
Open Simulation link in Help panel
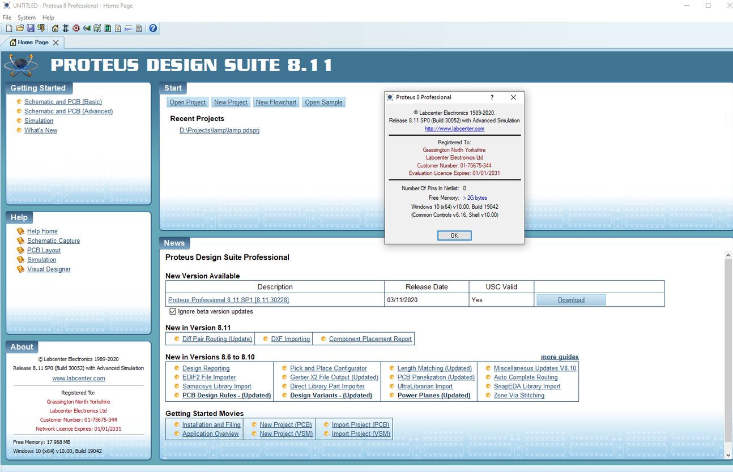click(41, 260)
